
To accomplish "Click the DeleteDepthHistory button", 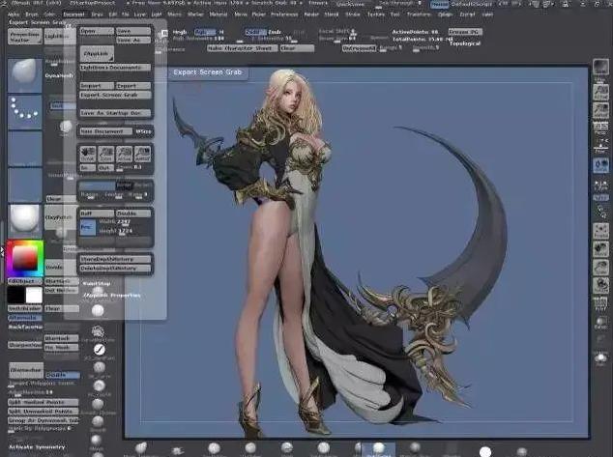I will [115, 269].
